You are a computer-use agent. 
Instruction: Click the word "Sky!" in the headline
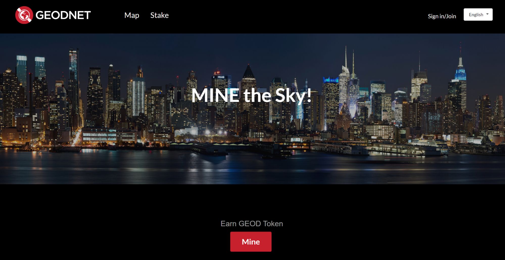click(293, 95)
